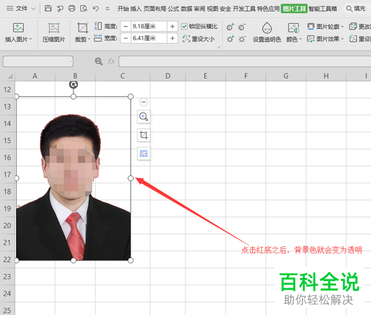Toggle the 锁定纵横比 checkbox

point(184,27)
